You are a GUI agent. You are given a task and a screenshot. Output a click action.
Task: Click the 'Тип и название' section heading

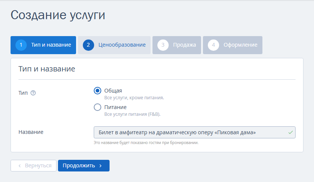point(47,69)
